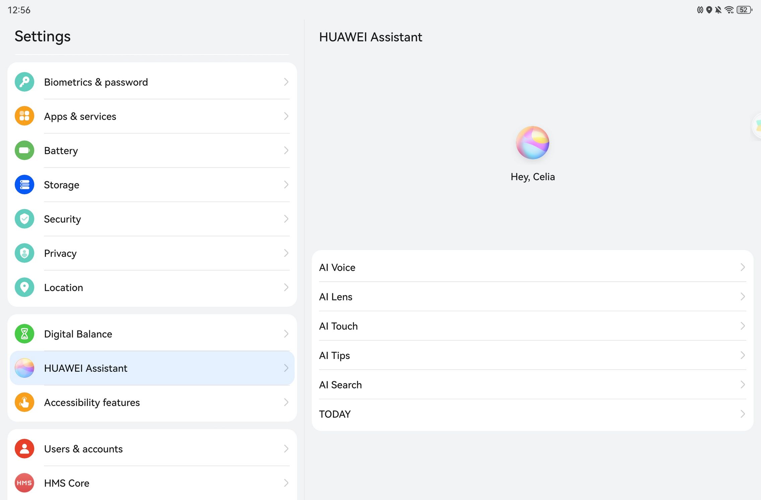This screenshot has height=500, width=761.
Task: Tap the Accessibility features hand icon
Action: tap(24, 402)
